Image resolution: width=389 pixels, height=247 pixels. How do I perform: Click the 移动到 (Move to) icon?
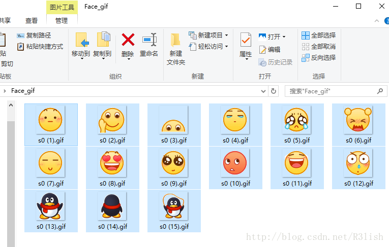82,40
